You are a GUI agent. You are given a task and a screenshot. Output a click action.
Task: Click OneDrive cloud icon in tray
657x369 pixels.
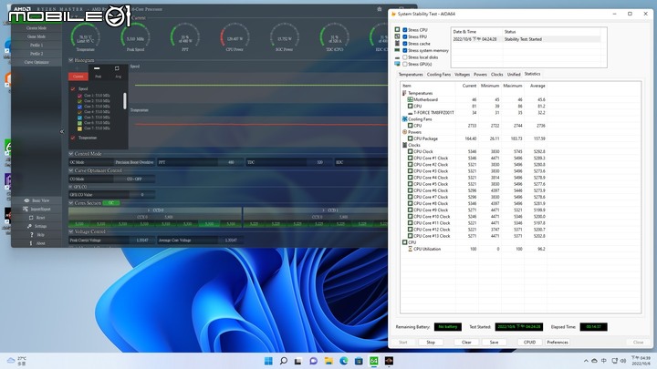594,361
